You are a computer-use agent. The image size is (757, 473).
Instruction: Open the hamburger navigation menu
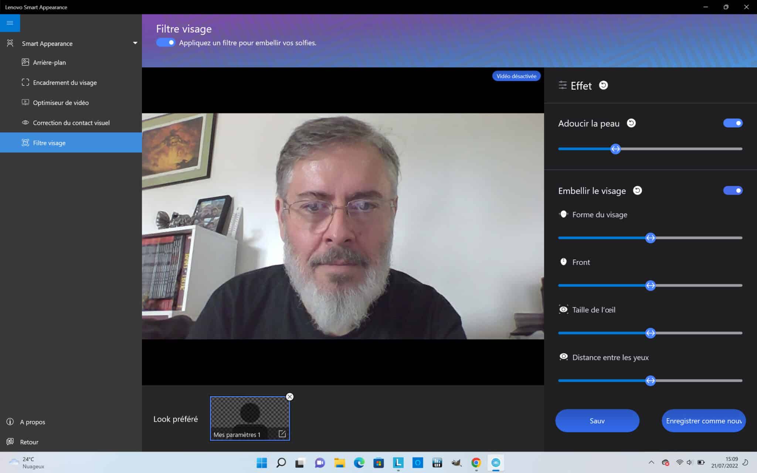[10, 23]
